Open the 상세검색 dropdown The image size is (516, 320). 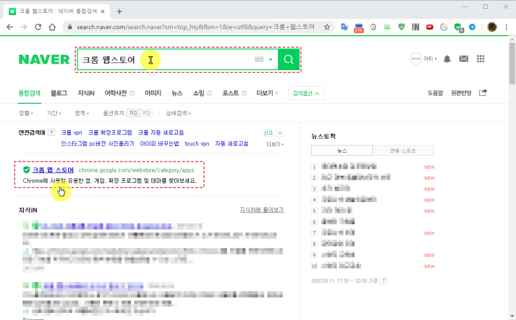[179, 113]
